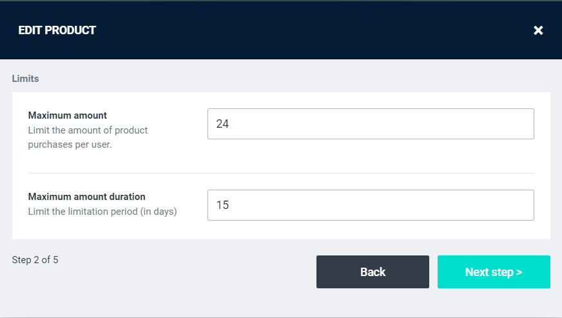Click the EDIT PRODUCT dialog title

click(57, 30)
